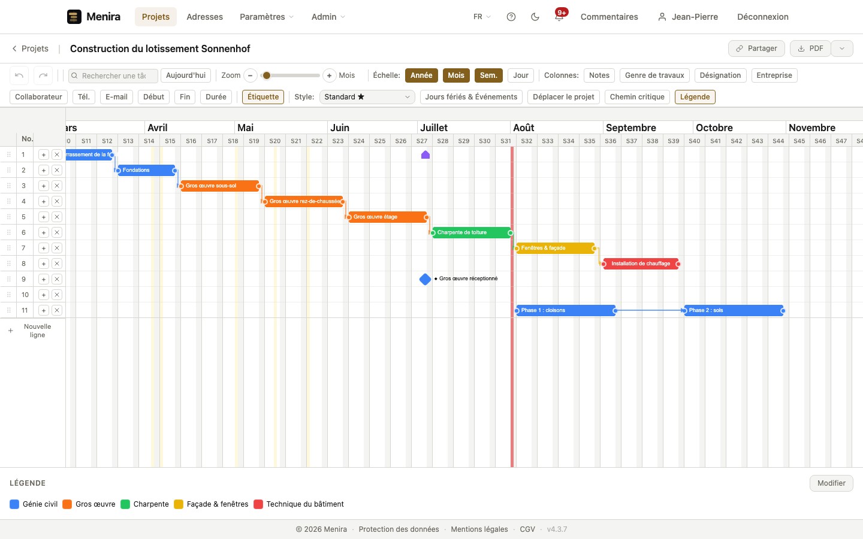Add a row after line 1
The height and width of the screenshot is (539, 863).
[44, 155]
